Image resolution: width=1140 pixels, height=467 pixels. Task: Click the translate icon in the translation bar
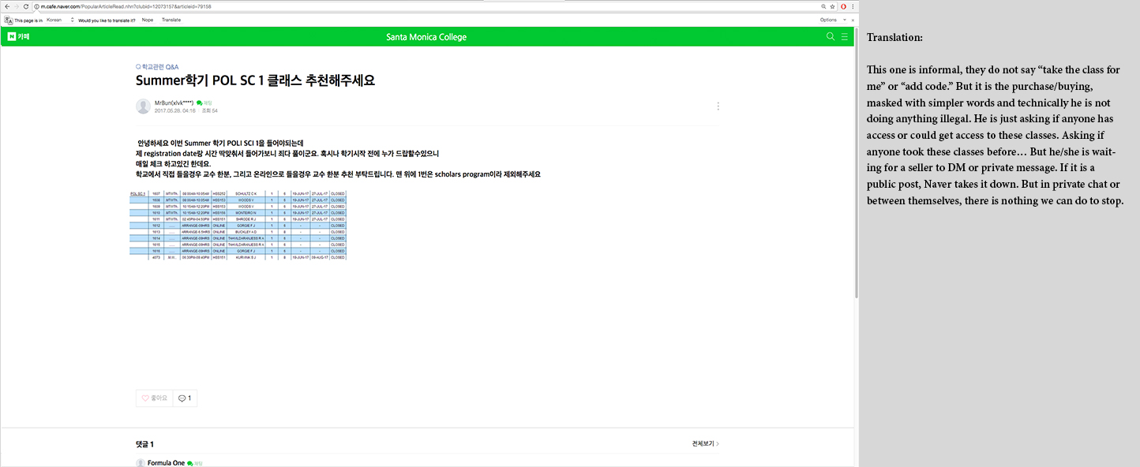[x=9, y=20]
